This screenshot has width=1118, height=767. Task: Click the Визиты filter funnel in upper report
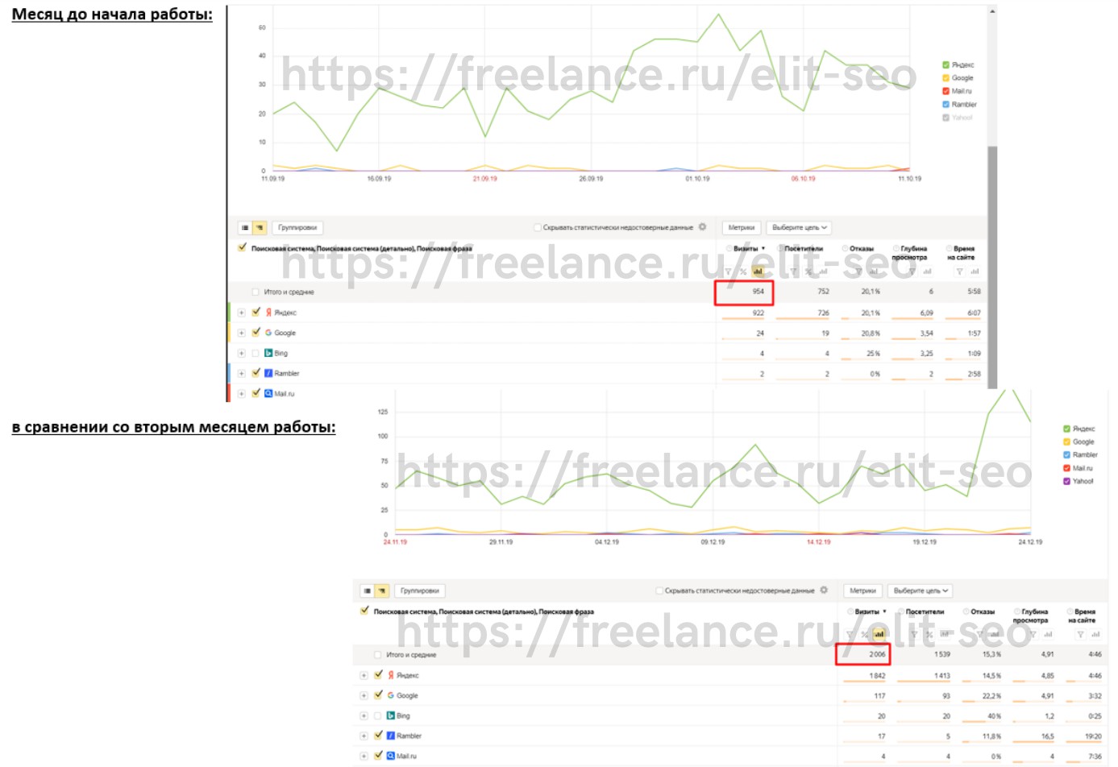tap(728, 272)
